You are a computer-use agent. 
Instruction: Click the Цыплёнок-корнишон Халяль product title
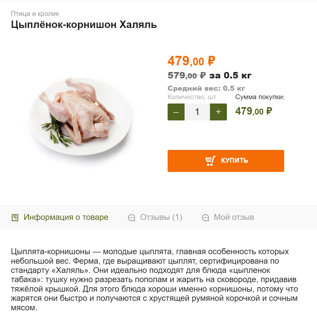(84, 25)
